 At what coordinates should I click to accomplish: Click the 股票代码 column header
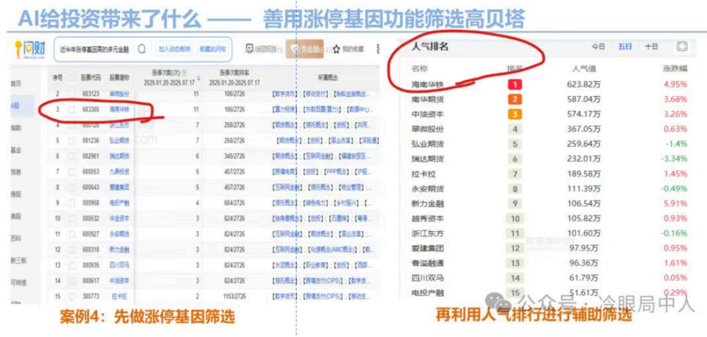point(91,78)
